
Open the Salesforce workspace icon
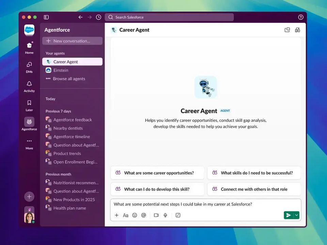tap(29, 30)
